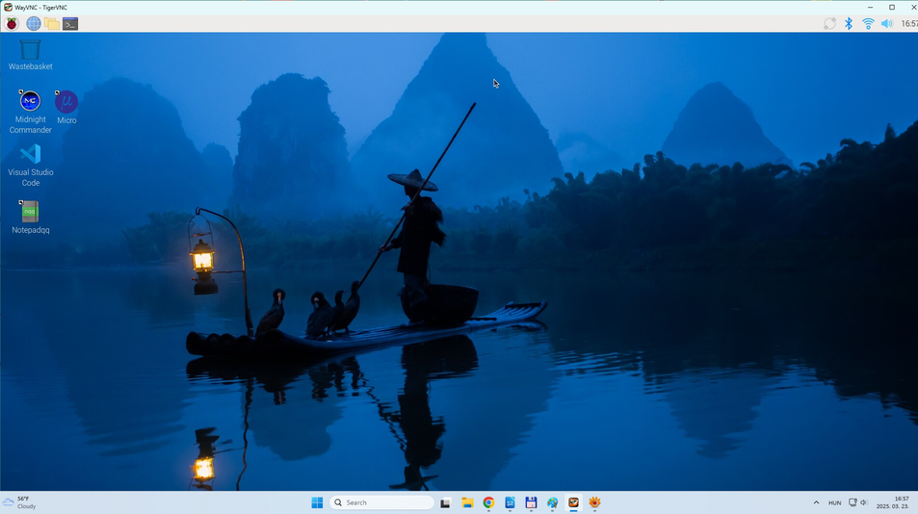The width and height of the screenshot is (918, 514).
Task: Open the Windows Start menu
Action: [317, 502]
